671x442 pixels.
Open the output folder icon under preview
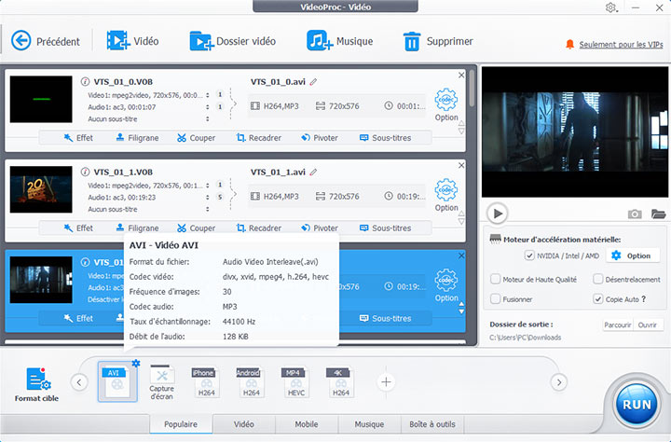(x=658, y=214)
